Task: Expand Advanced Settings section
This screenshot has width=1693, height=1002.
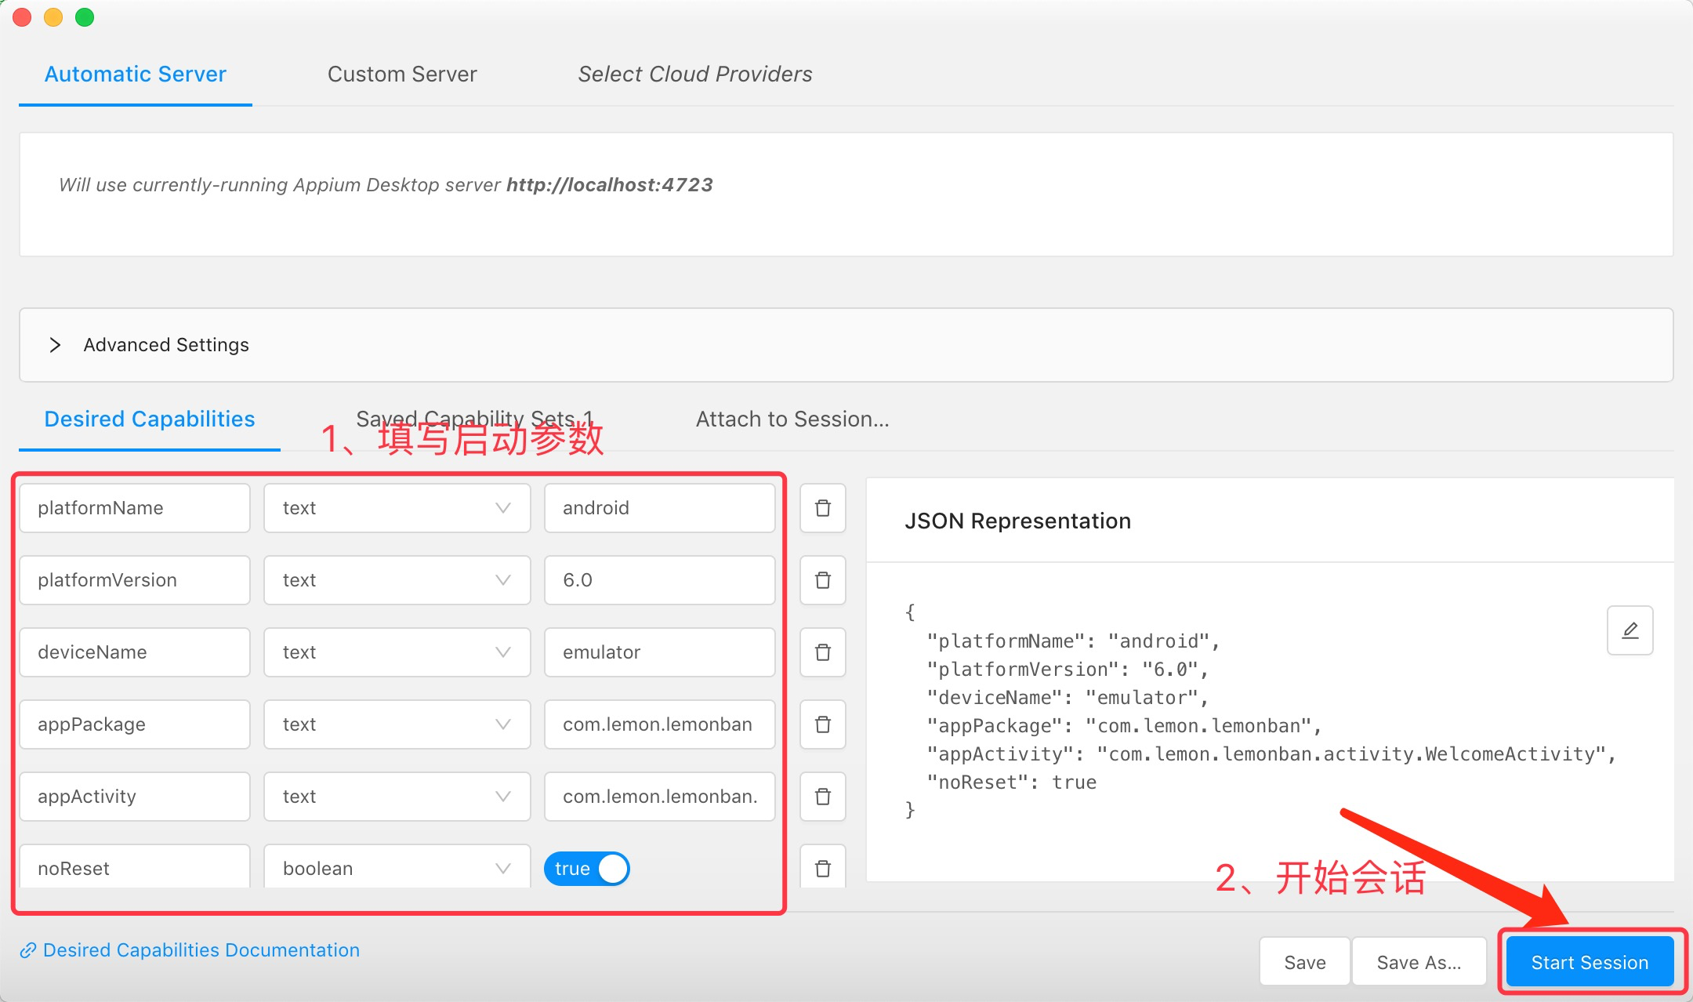Action: 55,345
